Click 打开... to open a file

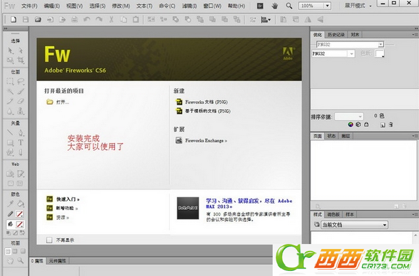click(63, 102)
